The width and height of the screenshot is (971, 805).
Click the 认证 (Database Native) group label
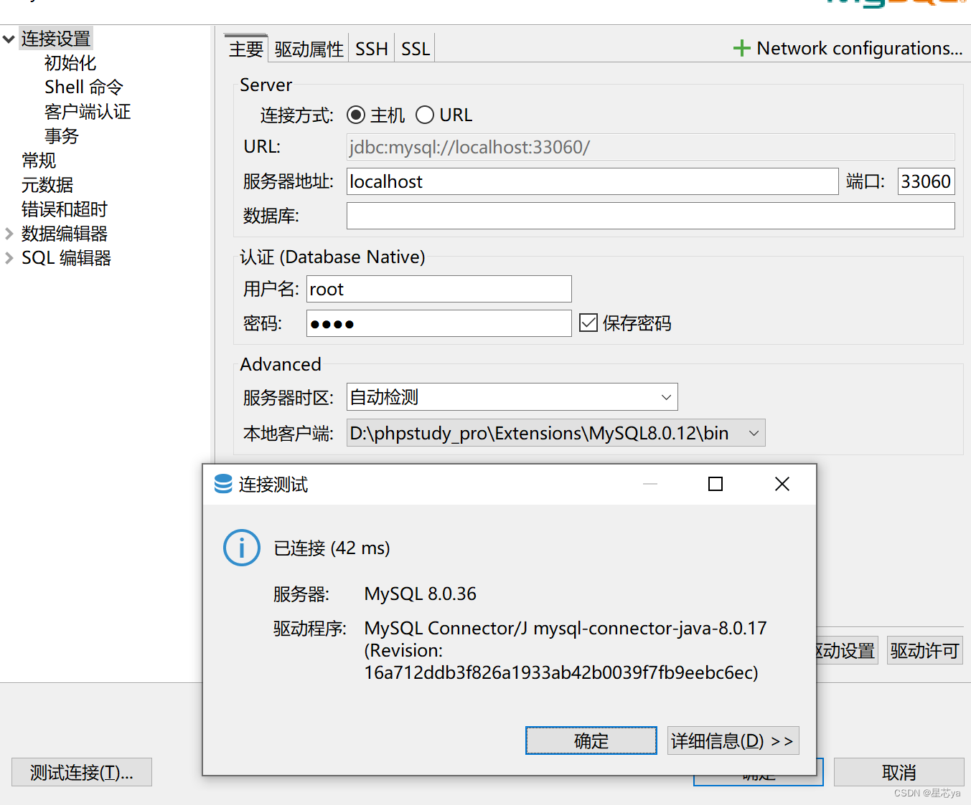pyautogui.click(x=332, y=257)
